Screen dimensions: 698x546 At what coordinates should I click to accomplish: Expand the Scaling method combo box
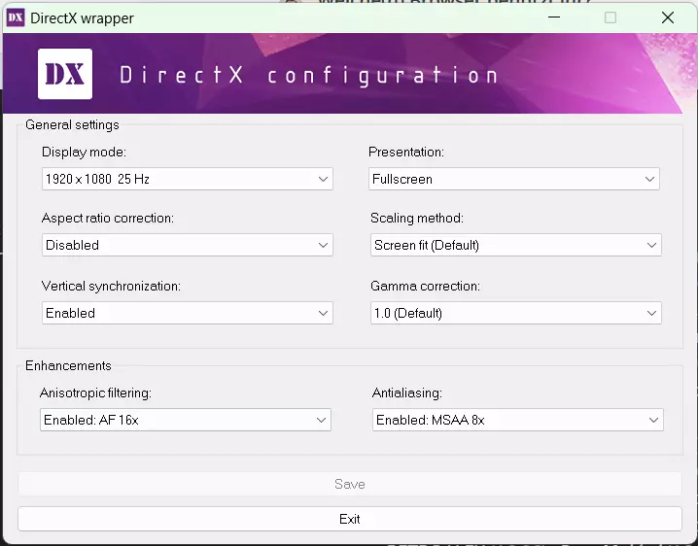pos(516,245)
